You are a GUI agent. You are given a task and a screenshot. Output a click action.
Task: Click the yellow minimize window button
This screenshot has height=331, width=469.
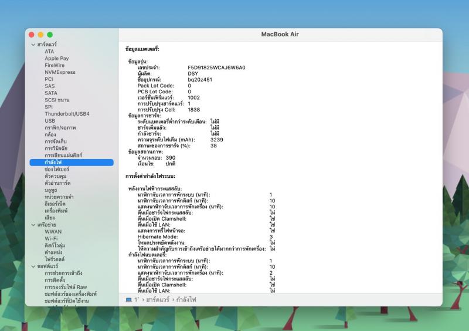pos(40,35)
